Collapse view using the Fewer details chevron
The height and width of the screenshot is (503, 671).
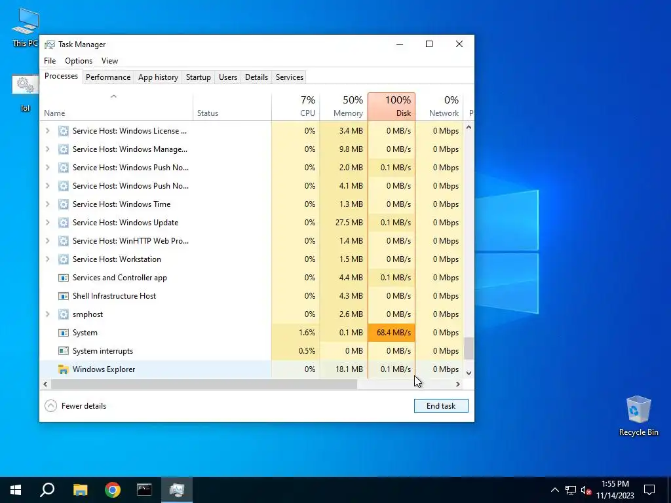(50, 405)
